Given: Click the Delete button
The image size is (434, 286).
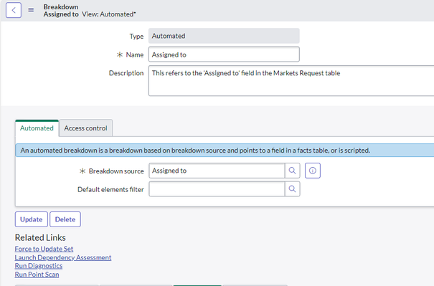Looking at the screenshot, I should tap(65, 219).
